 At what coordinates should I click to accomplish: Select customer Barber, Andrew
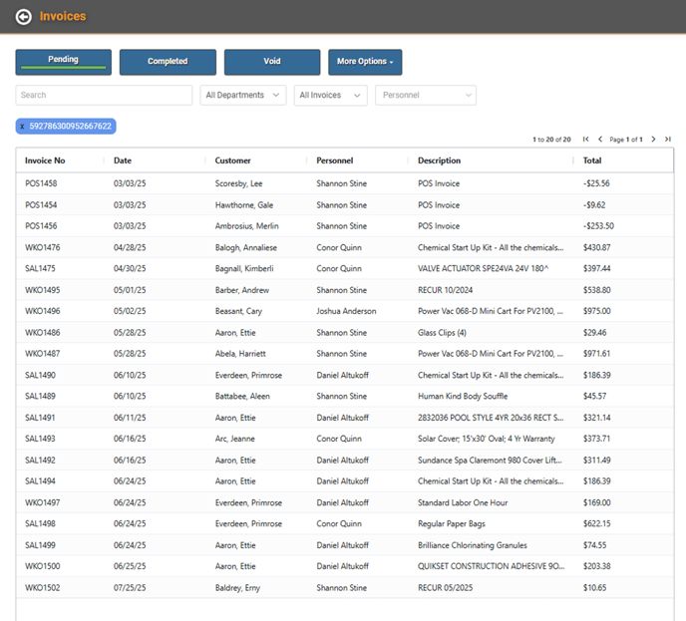(x=242, y=289)
